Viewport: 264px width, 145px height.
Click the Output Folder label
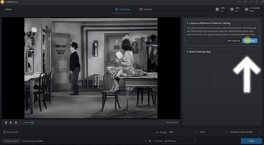[x=11, y=141]
